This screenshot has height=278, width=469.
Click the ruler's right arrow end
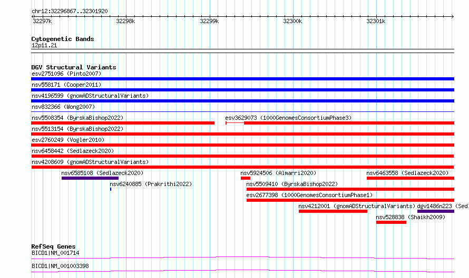(453, 16)
